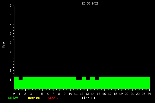The height and width of the screenshot is (103, 155).
Task: Click the Kp value 9 label
Action: pos(11,6)
